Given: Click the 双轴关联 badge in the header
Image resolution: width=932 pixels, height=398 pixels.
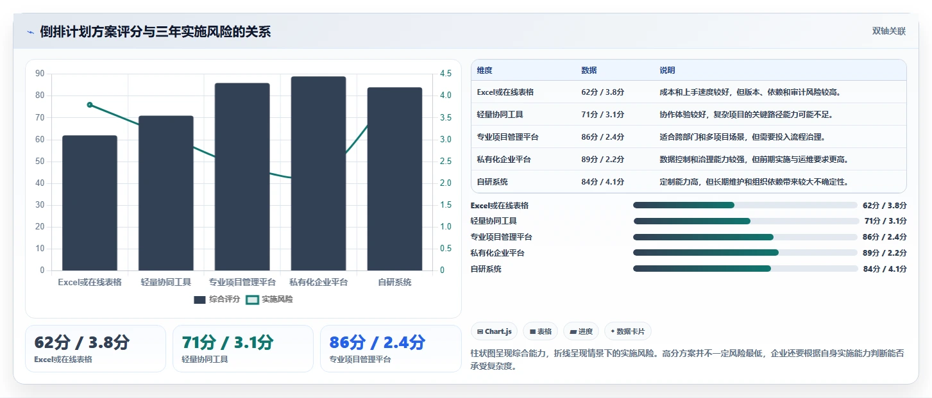Looking at the screenshot, I should [888, 31].
